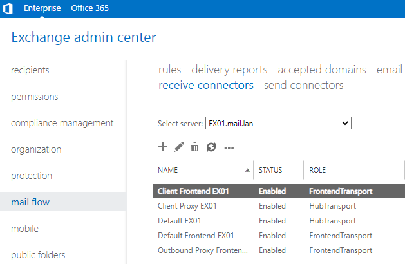Open the more options ellipsis menu

(x=229, y=148)
